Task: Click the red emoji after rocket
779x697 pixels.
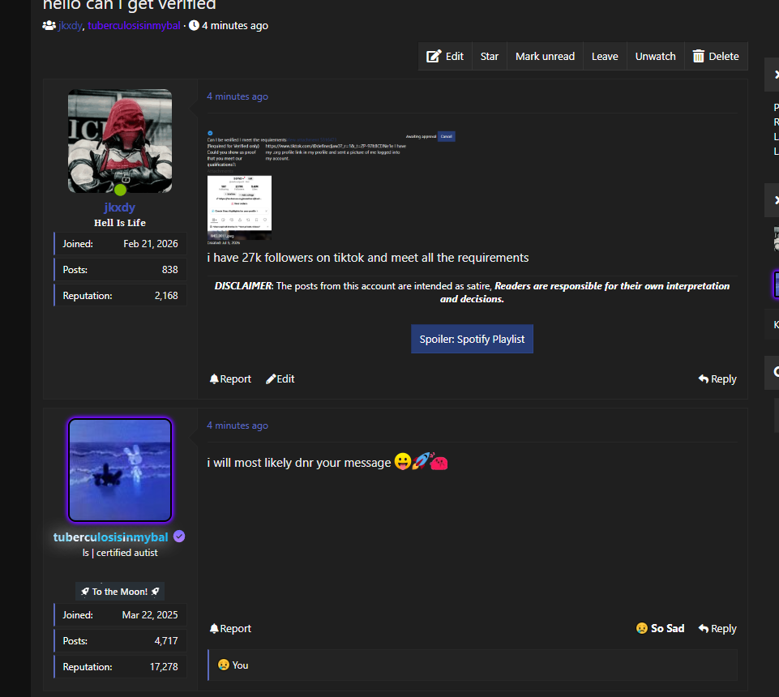Action: (439, 463)
